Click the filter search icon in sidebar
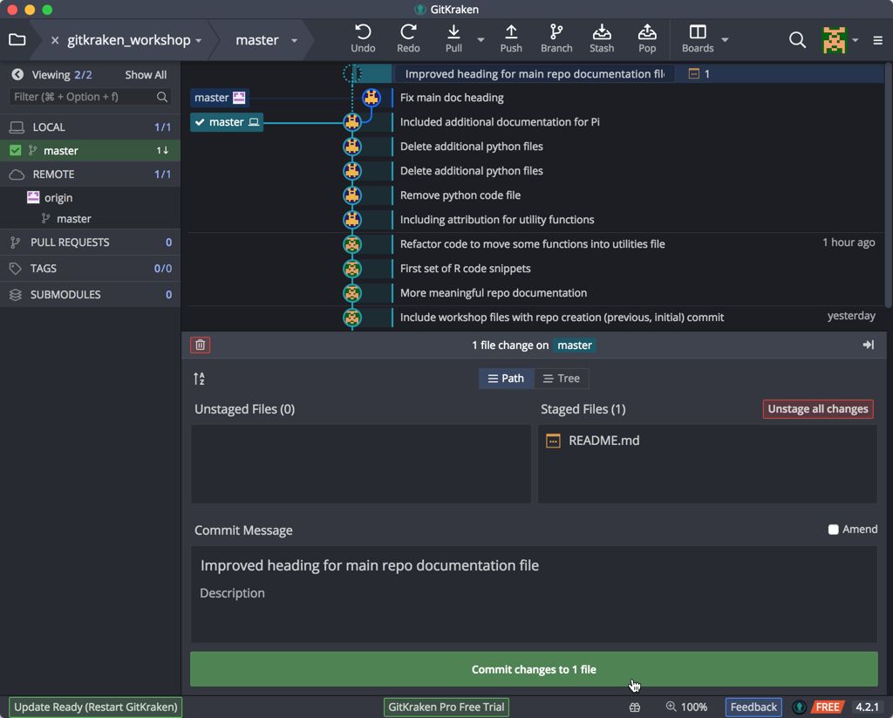Viewport: 893px width, 718px height. (x=161, y=97)
